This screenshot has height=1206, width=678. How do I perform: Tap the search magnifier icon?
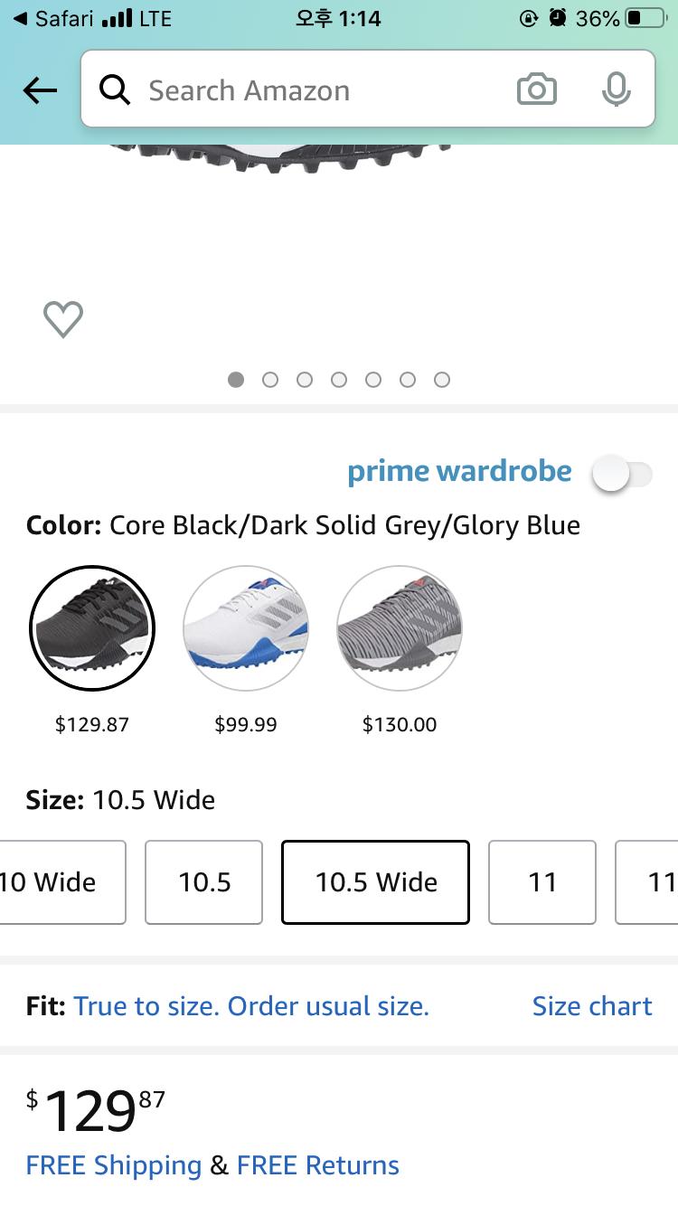(115, 90)
